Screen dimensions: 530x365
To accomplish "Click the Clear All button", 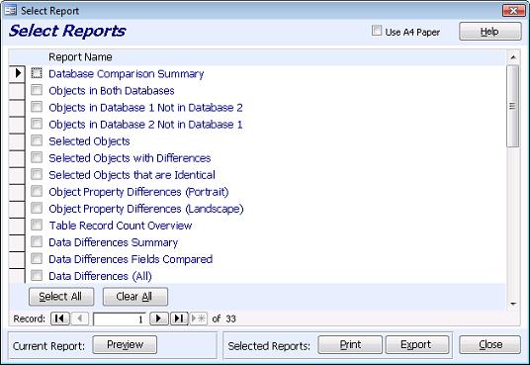I will 135,297.
